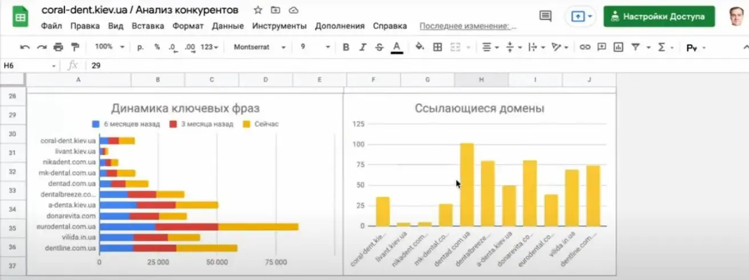Open the Формат menu
Image resolution: width=749 pixels, height=280 pixels.
pyautogui.click(x=188, y=26)
